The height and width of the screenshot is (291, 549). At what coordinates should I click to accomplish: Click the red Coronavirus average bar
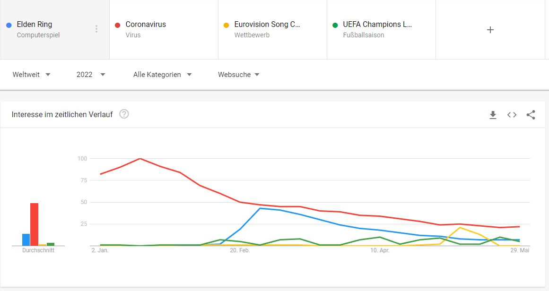[35, 224]
